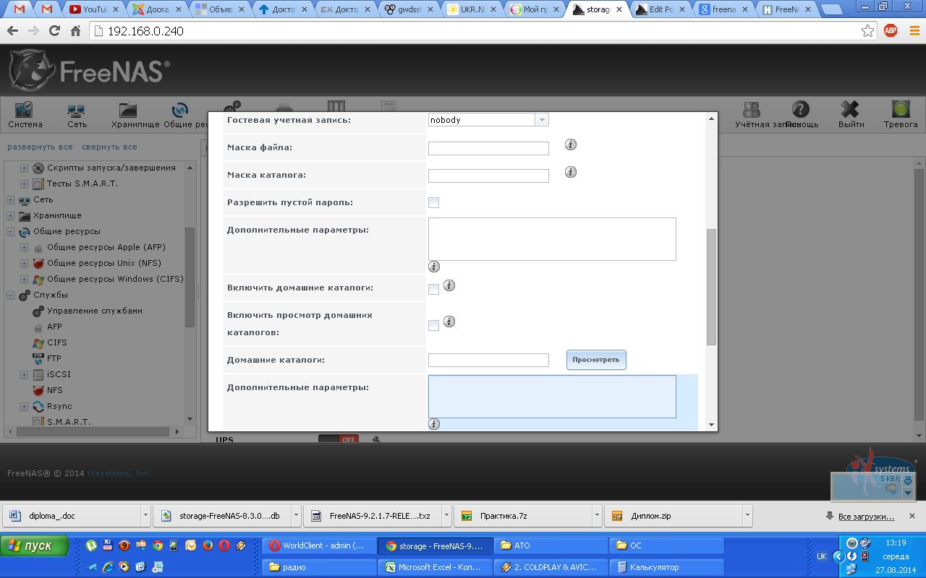Click the browser reload icon
926x578 pixels.
click(x=54, y=31)
